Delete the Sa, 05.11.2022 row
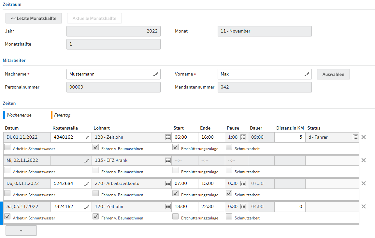The image size is (375, 238). 364,206
